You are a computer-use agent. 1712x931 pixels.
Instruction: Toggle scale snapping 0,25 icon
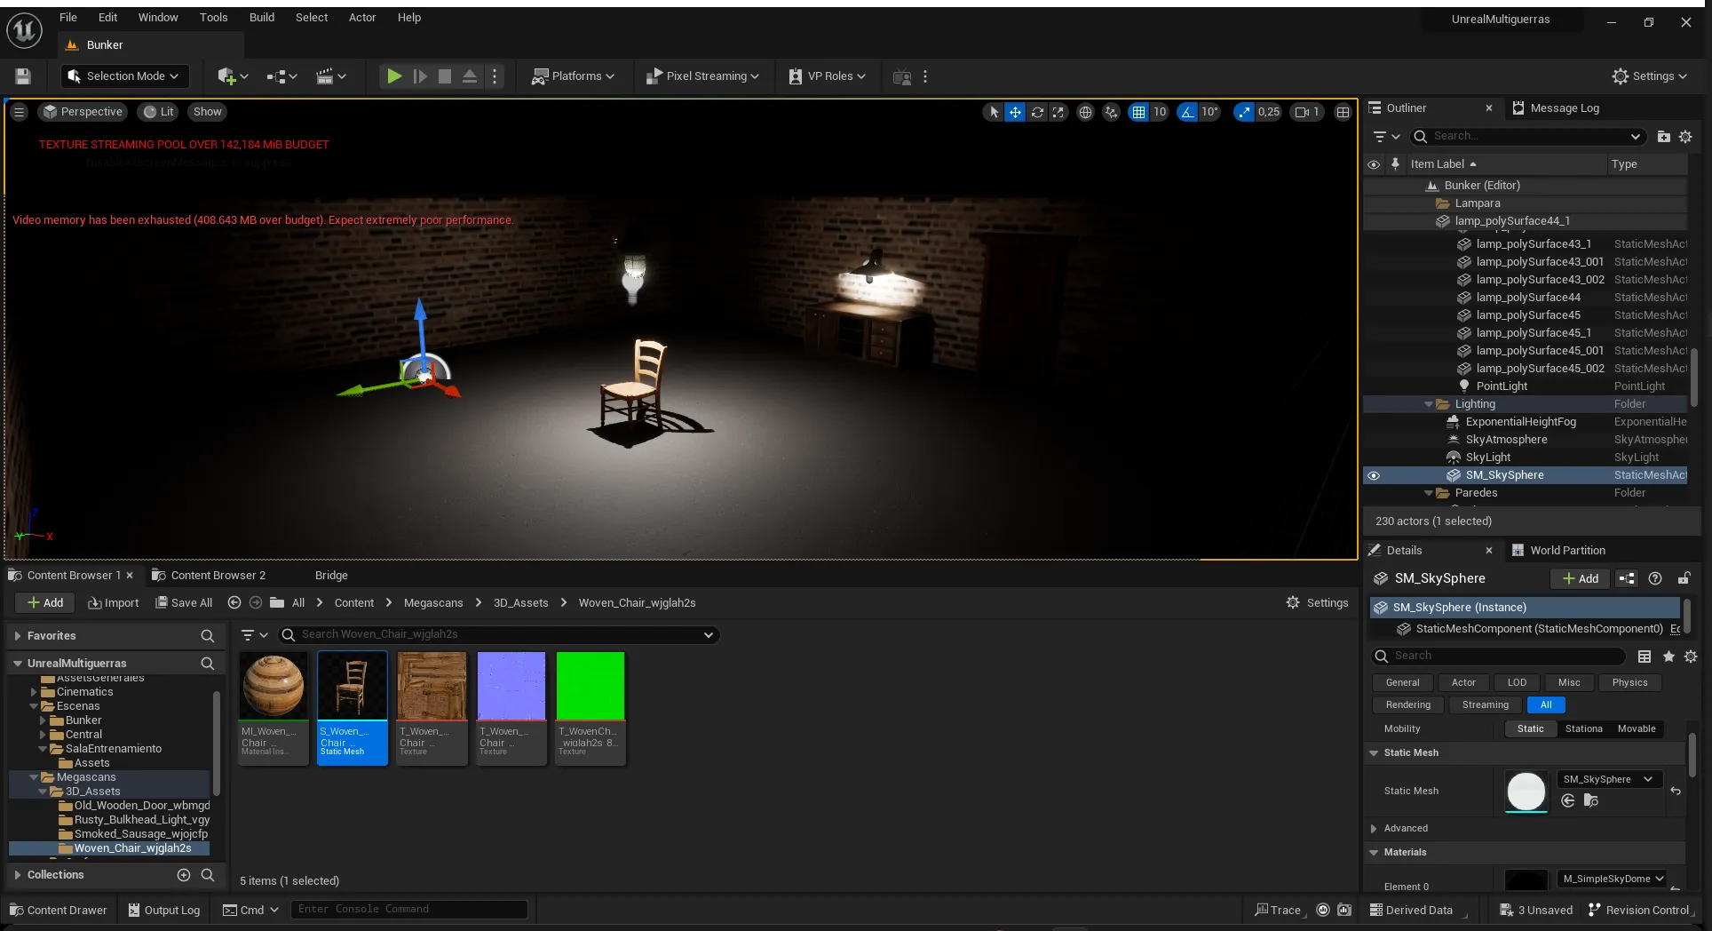tap(1243, 112)
